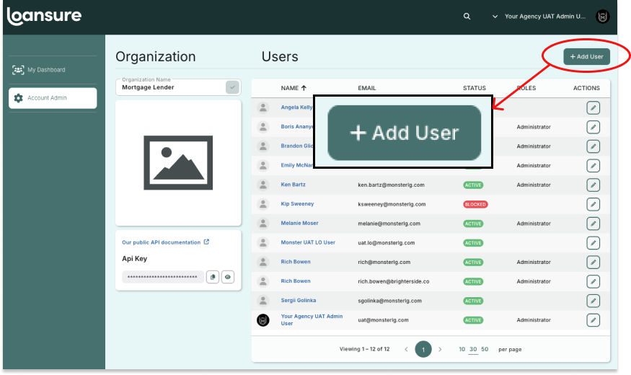Open the Melanie Moser user link
This screenshot has height=375, width=631.
click(299, 224)
